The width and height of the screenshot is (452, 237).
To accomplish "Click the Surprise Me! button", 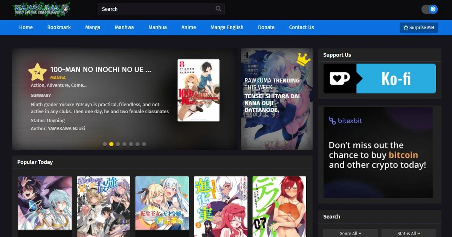I will pyautogui.click(x=418, y=27).
